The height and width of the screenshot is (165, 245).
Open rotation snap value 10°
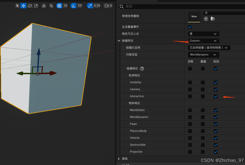tap(80, 6)
